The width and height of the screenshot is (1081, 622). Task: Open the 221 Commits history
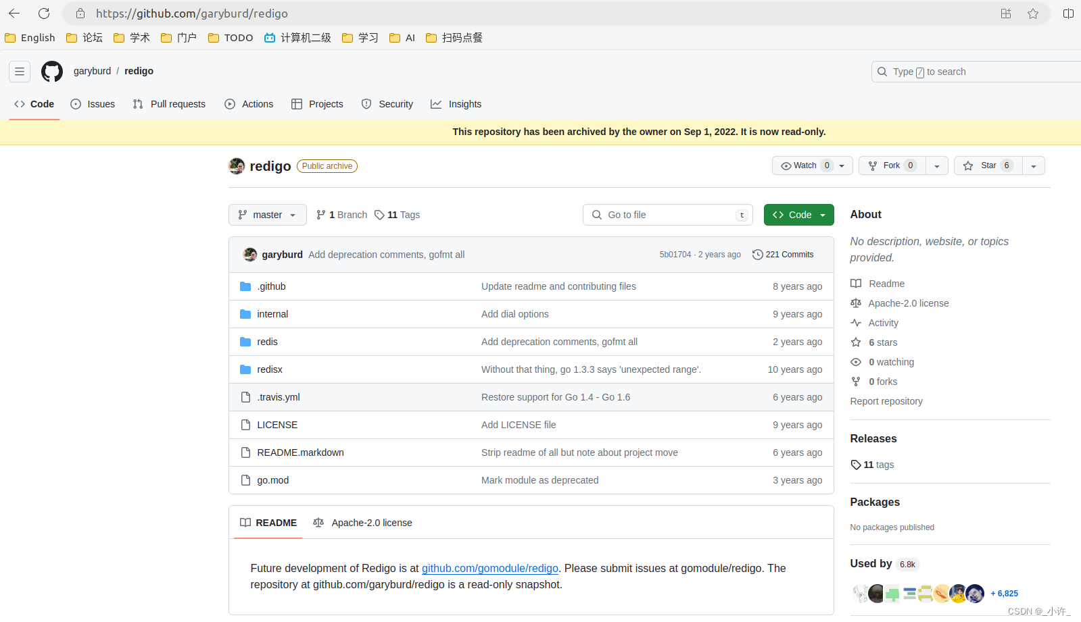coord(783,255)
